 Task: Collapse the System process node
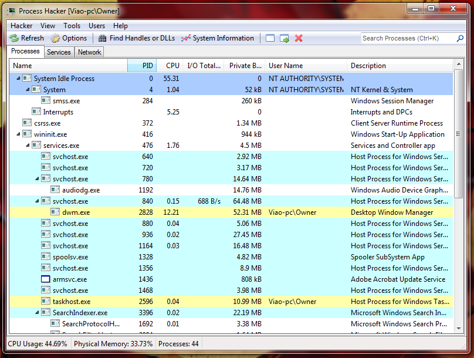(28, 89)
